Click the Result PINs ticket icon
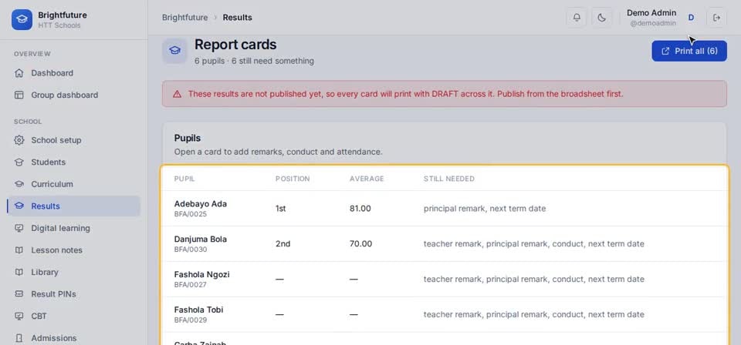This screenshot has height=345, width=741. pyautogui.click(x=19, y=294)
